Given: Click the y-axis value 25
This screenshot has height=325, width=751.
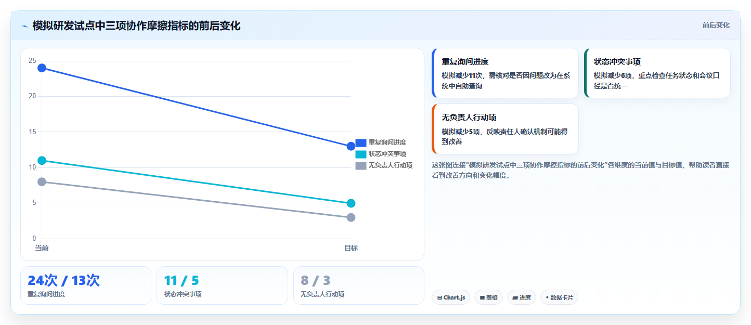Looking at the screenshot, I should 32,61.
